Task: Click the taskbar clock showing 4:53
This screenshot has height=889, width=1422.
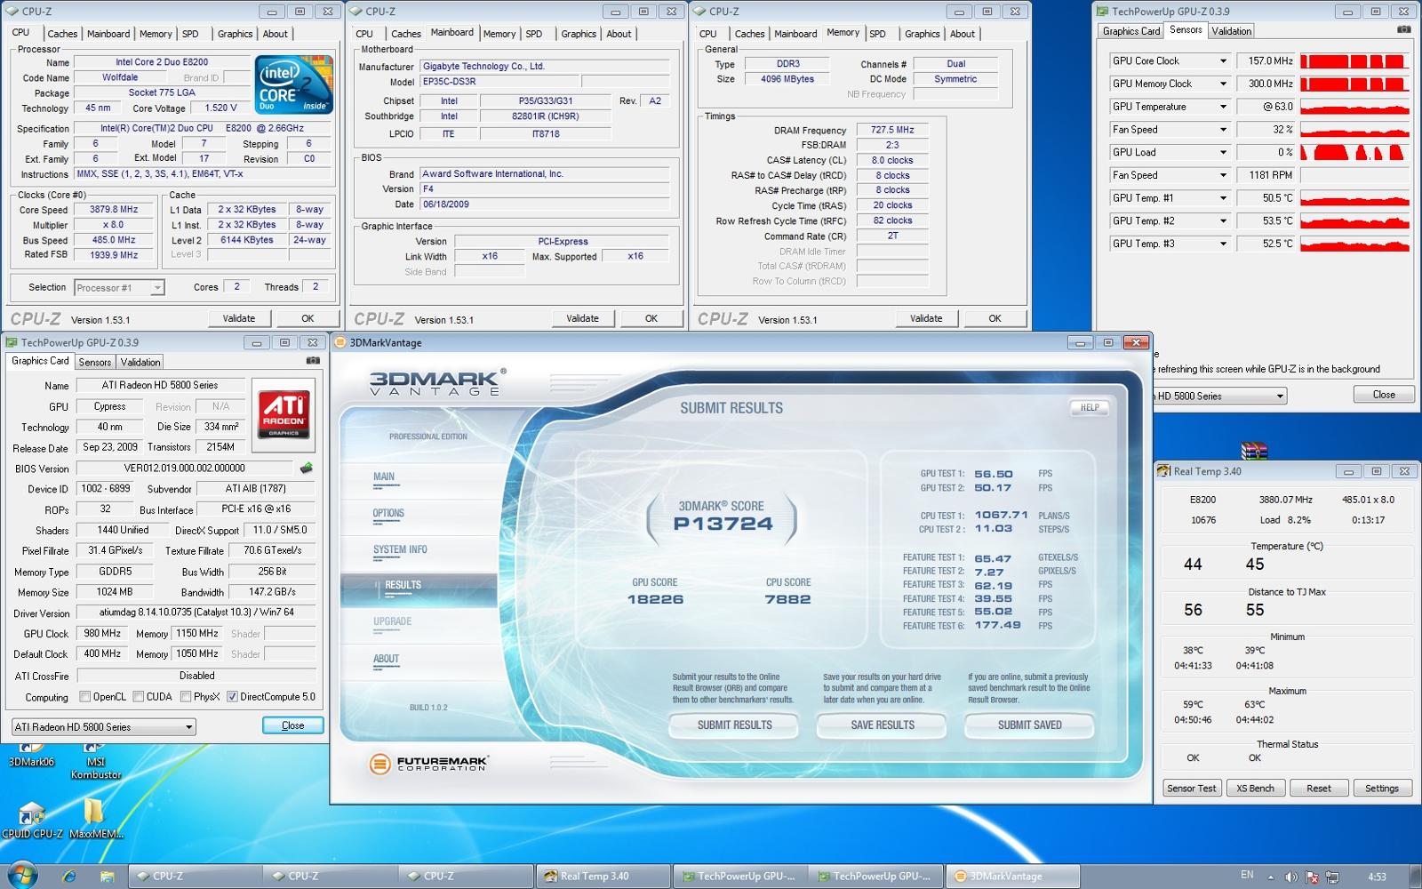Action: tap(1377, 877)
